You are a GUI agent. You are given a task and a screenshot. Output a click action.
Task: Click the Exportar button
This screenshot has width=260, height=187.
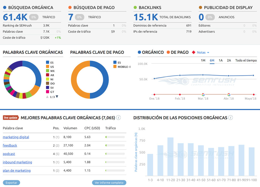click(x=11, y=183)
